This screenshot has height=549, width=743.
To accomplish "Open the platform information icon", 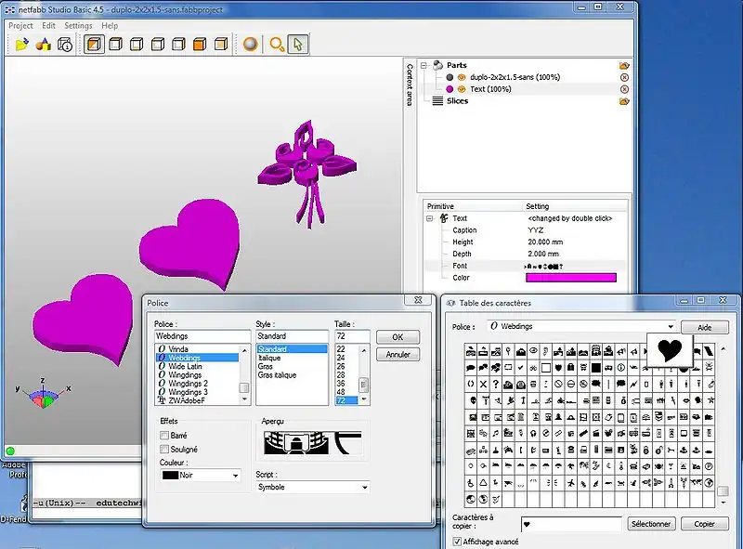I will click(x=65, y=44).
